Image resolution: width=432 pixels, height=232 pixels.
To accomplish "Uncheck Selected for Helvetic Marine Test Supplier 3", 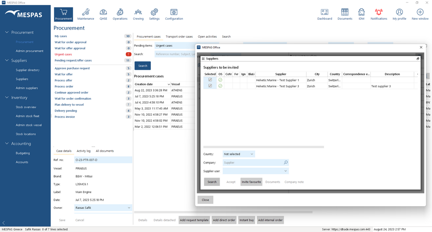I will (210, 86).
